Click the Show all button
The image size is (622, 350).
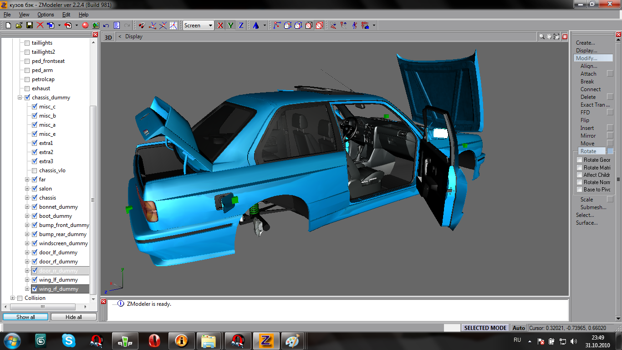click(25, 317)
